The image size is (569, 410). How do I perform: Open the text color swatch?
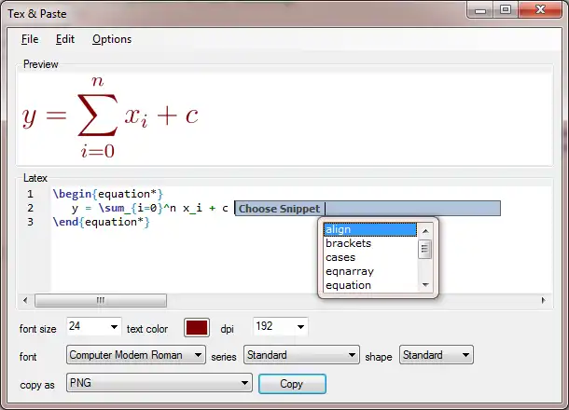coord(196,328)
